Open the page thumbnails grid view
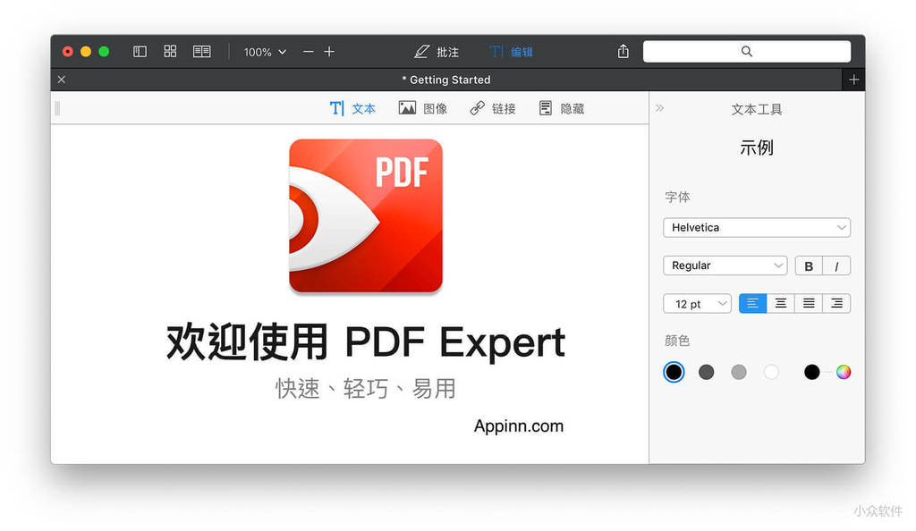 170,51
